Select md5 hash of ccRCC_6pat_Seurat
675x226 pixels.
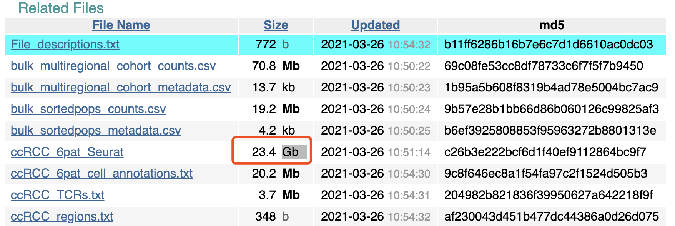pos(551,152)
